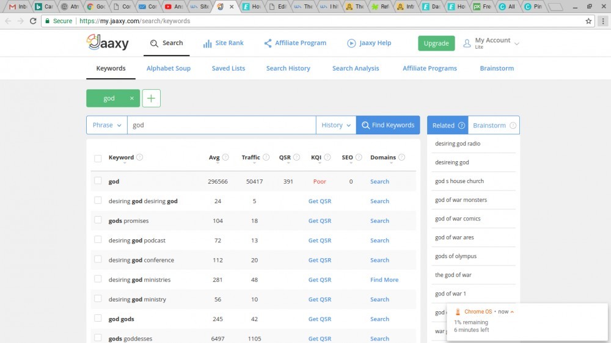The image size is (611, 343).
Task: Check the desiring god ministries row
Action: [x=98, y=279]
